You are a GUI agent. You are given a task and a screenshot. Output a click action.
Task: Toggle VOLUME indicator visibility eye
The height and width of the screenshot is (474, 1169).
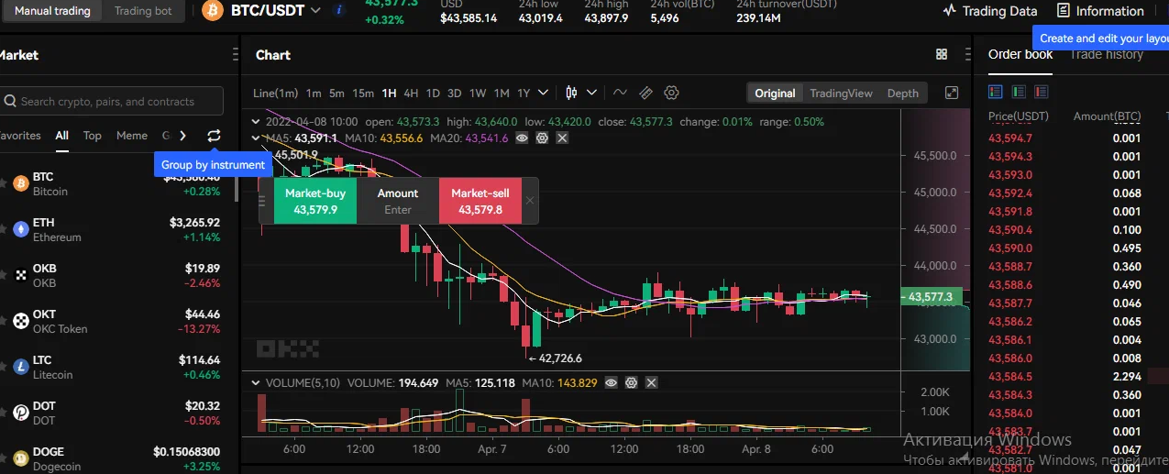point(611,382)
